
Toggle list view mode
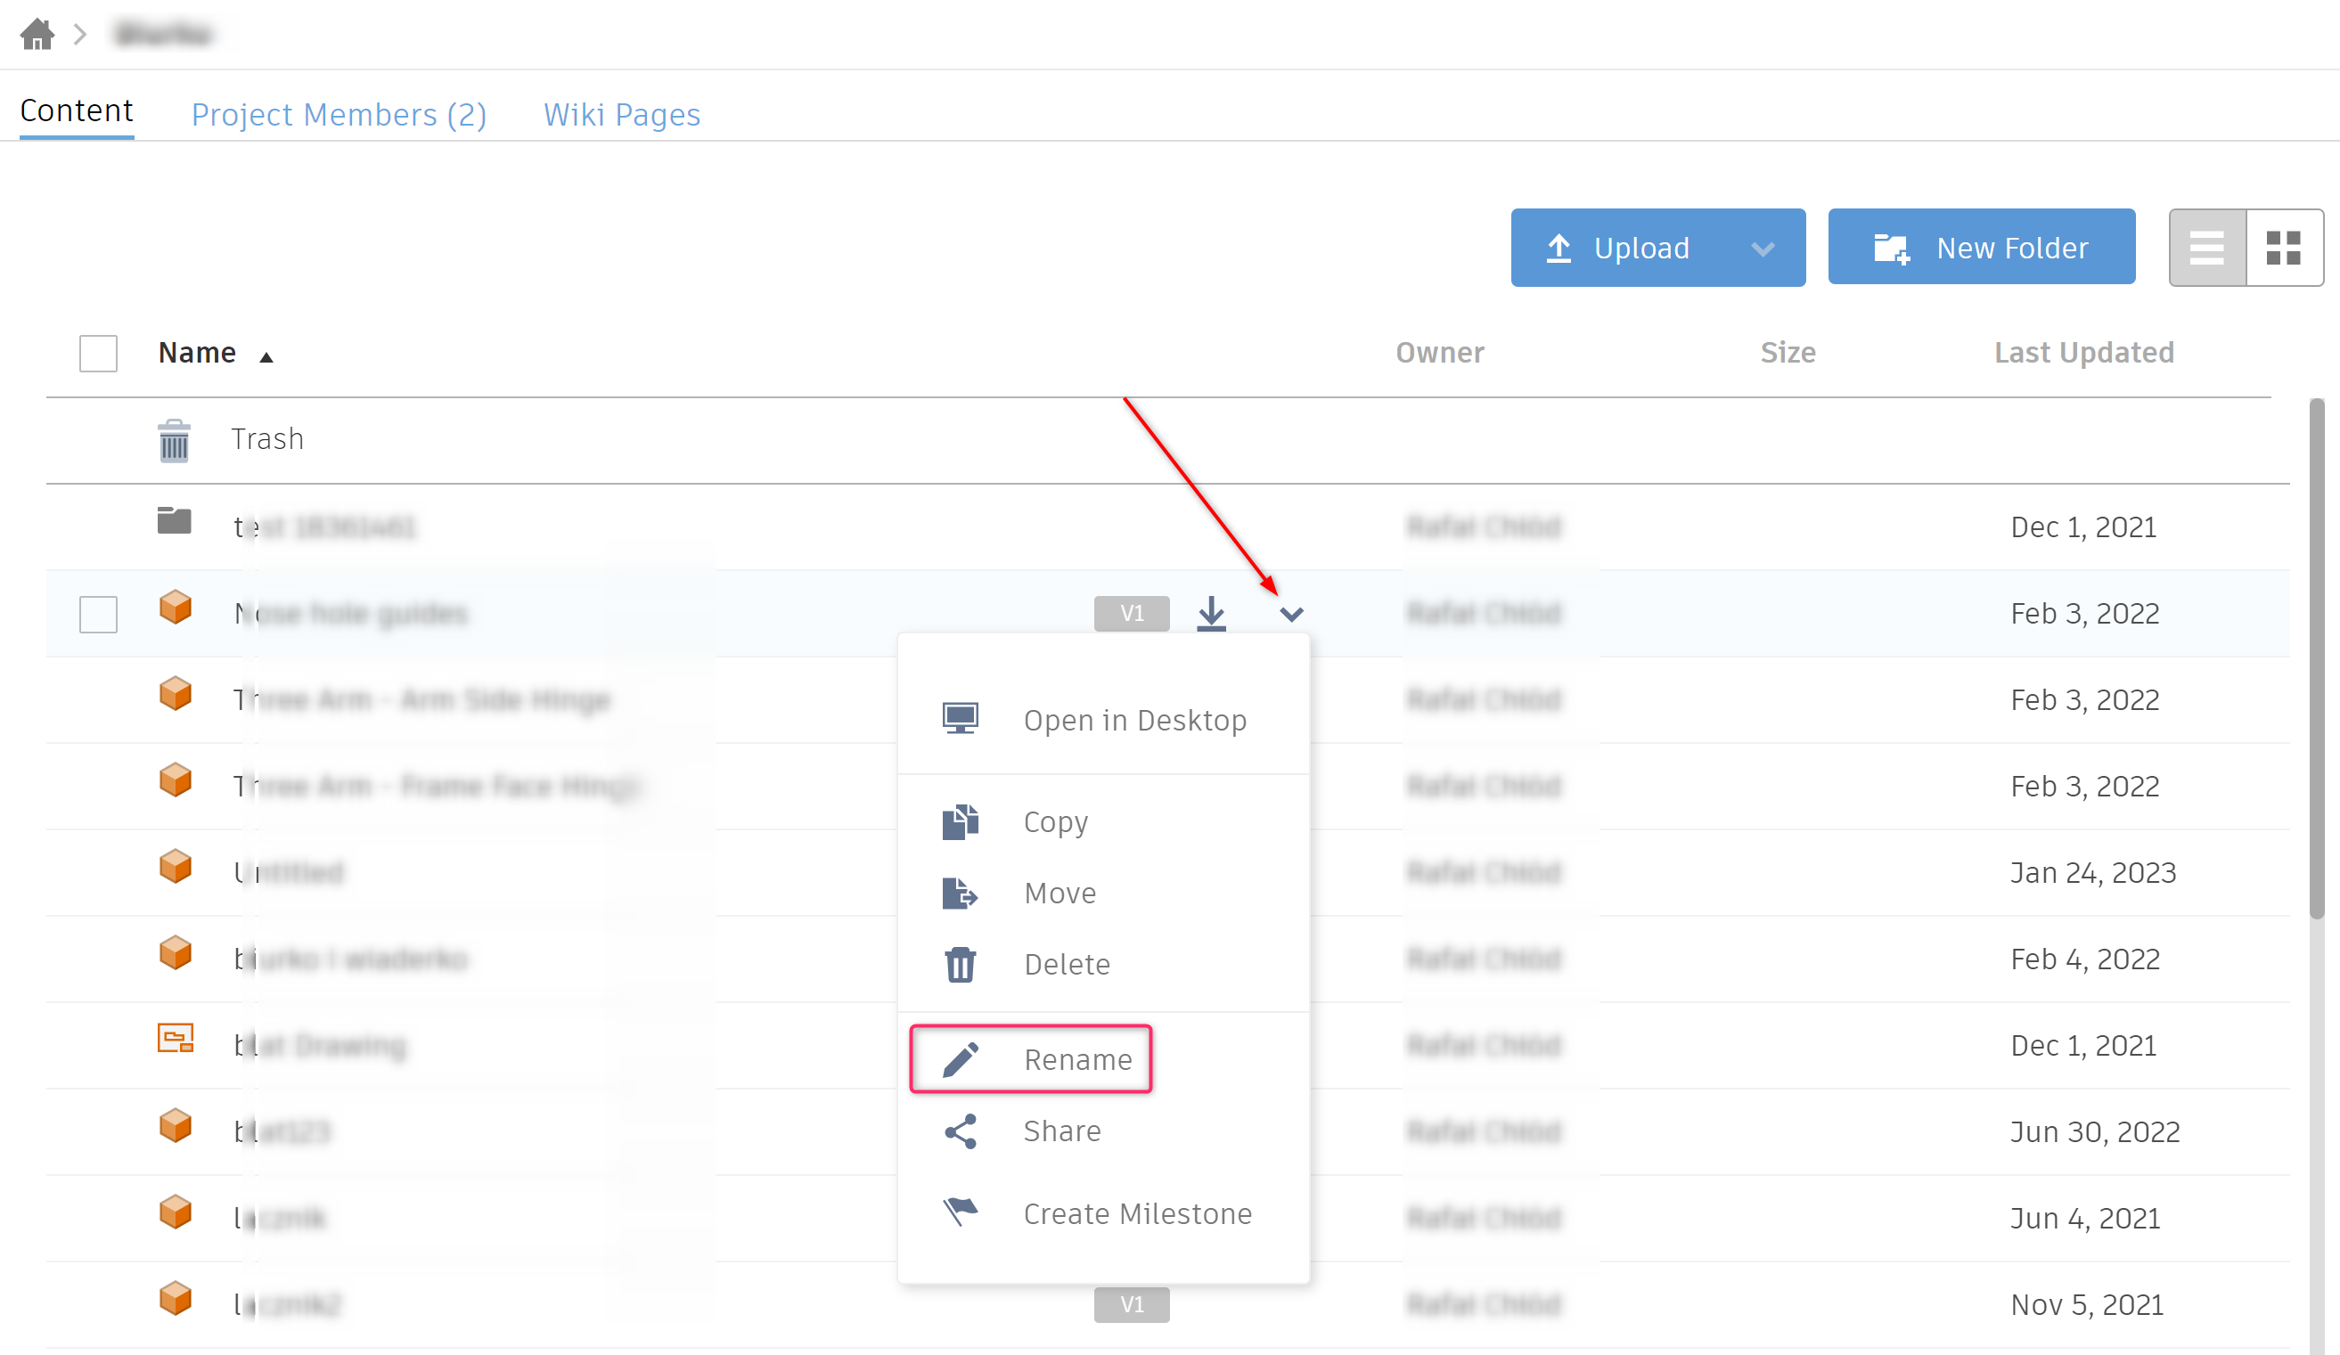2206,247
